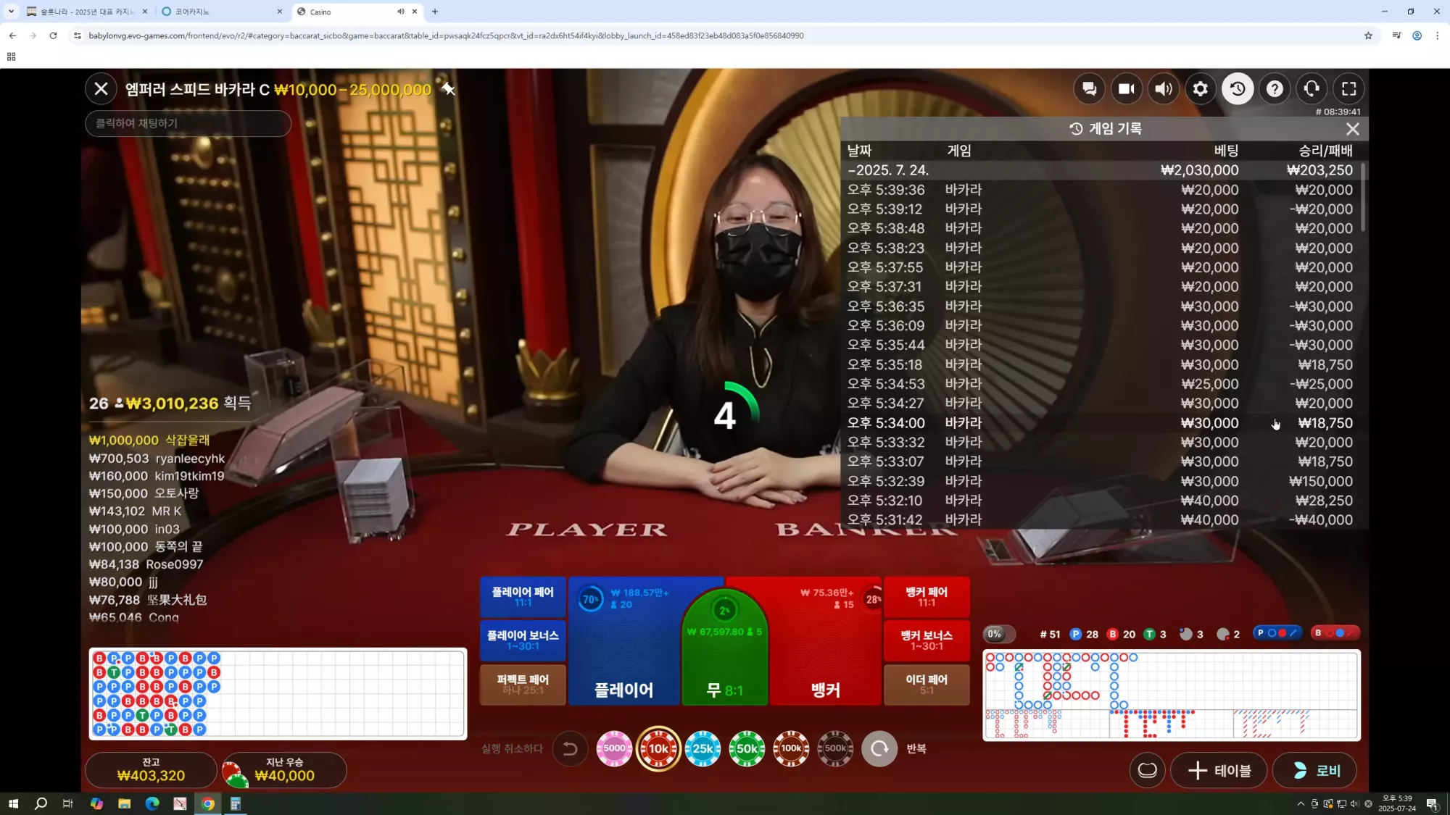1450x815 pixels.
Task: Click the pin icon beside table name
Action: point(449,89)
